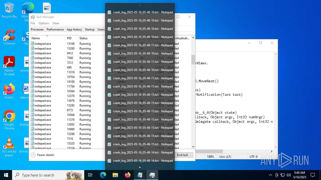321x180 pixels.
Task: Sort by the PID column header
Action: [x=71, y=38]
